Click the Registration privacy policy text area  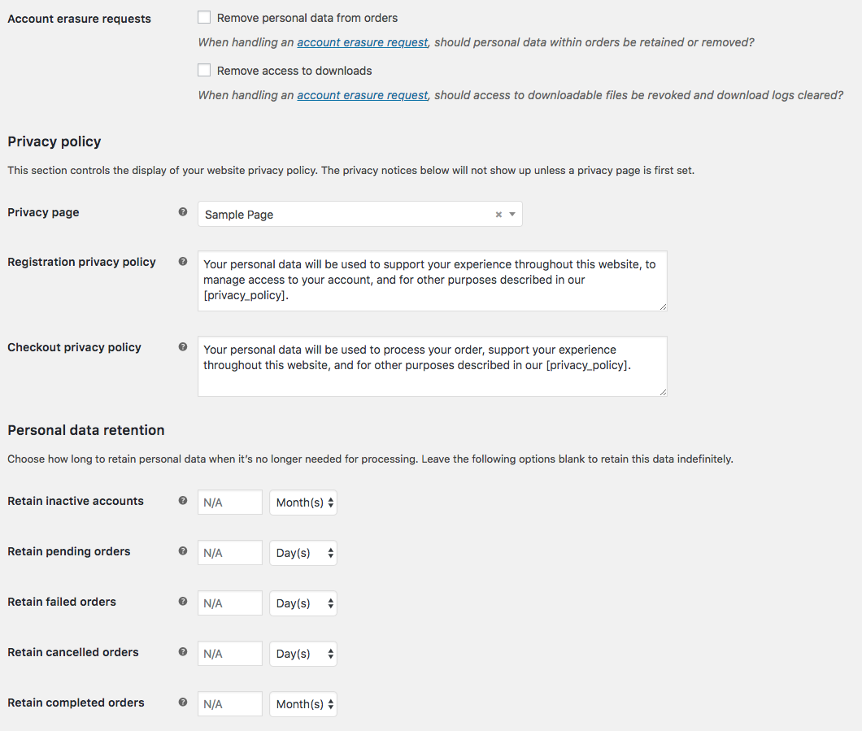pos(432,281)
